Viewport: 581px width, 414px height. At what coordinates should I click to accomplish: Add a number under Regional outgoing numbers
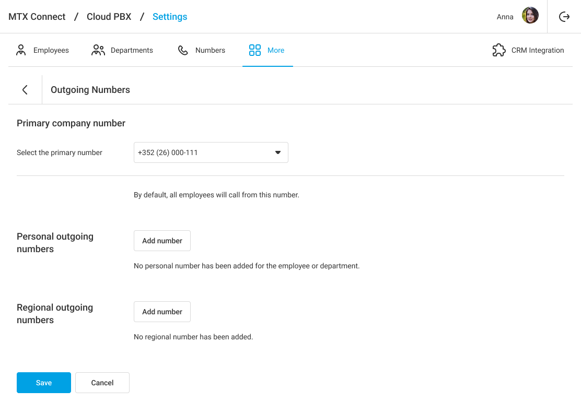pyautogui.click(x=162, y=312)
